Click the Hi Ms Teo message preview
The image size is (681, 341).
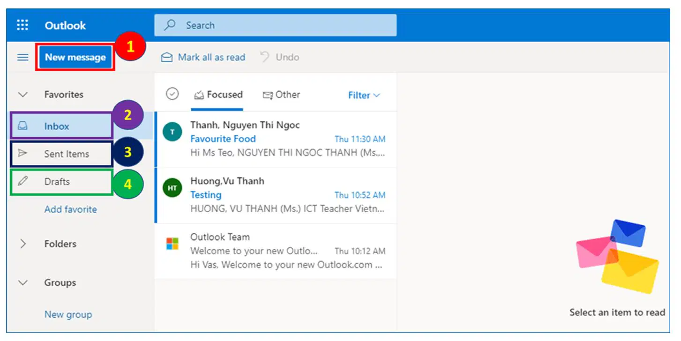[x=288, y=153]
